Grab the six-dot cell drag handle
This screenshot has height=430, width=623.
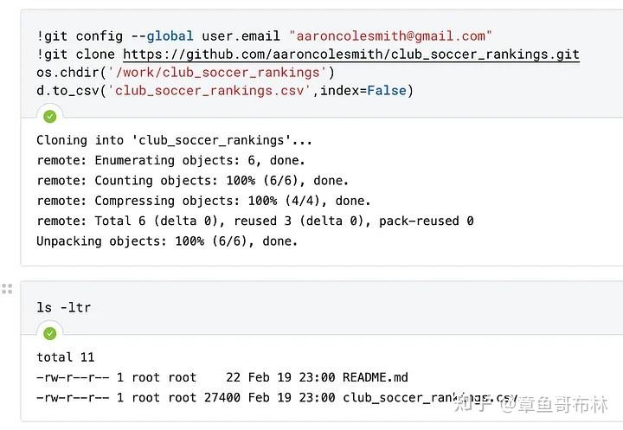[7, 288]
